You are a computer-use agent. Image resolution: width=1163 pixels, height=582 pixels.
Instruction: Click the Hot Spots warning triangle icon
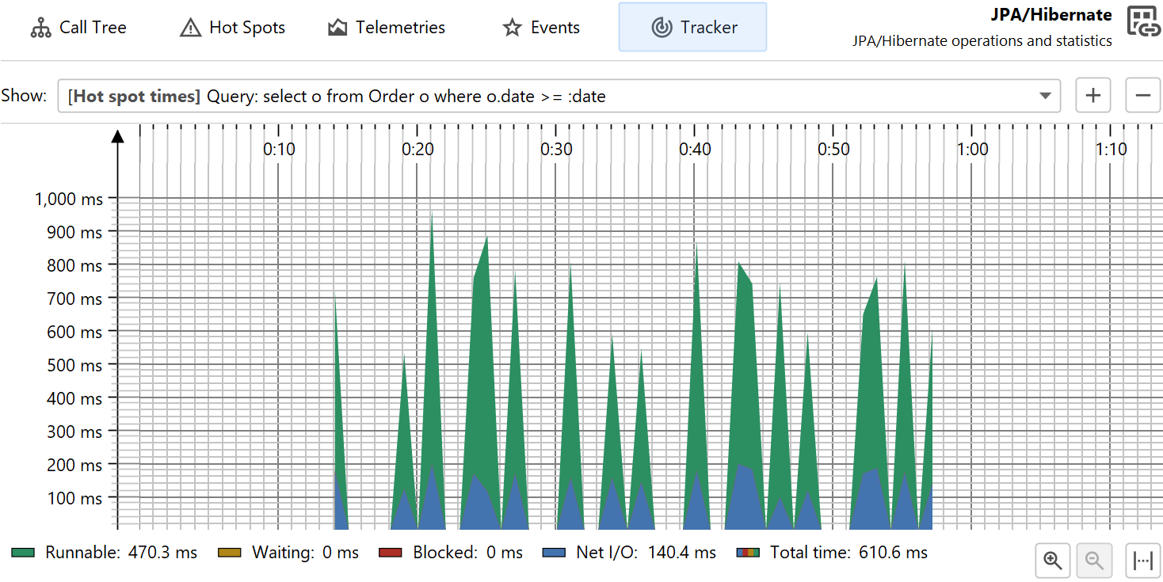tap(191, 28)
